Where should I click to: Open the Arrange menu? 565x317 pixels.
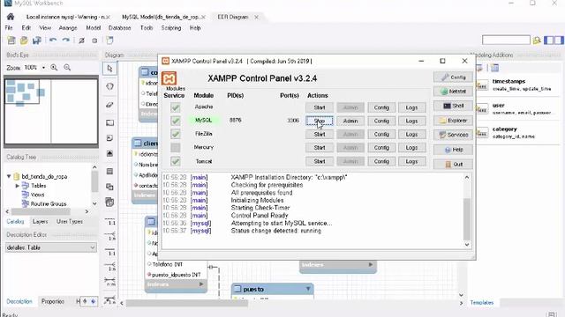point(68,27)
